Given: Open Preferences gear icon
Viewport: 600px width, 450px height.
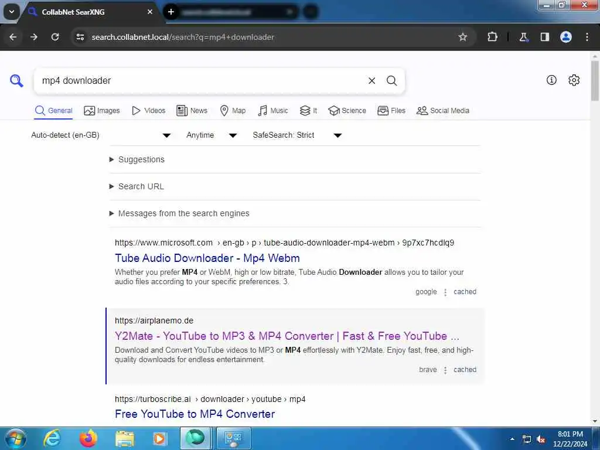Looking at the screenshot, I should tap(574, 80).
